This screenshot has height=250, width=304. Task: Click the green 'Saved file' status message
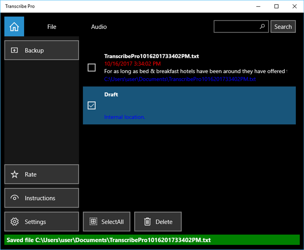click(x=152, y=240)
